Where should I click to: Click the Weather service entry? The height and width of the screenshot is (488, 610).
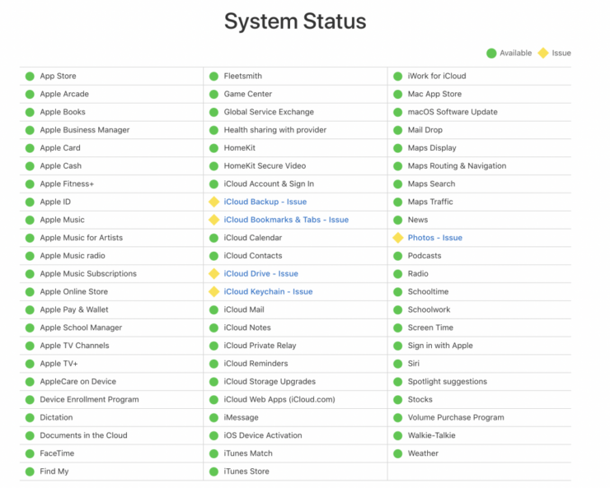pyautogui.click(x=423, y=453)
